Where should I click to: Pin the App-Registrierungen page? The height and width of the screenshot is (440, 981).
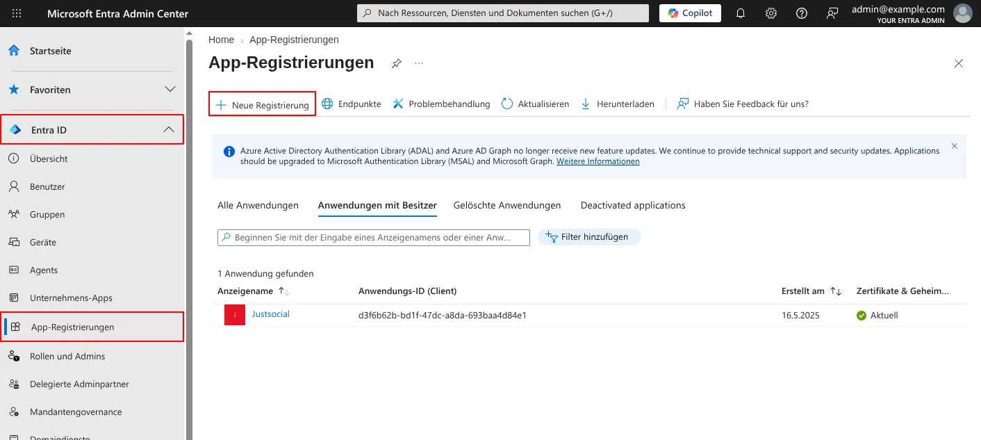click(396, 63)
